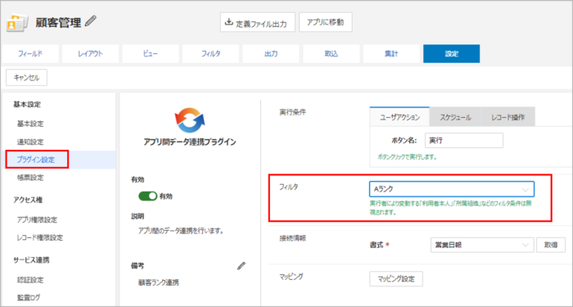Open 通知設定 in the sidebar

point(30,142)
